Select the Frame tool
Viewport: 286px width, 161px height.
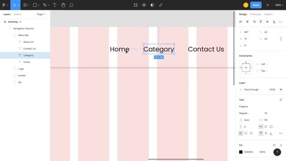click(25, 5)
